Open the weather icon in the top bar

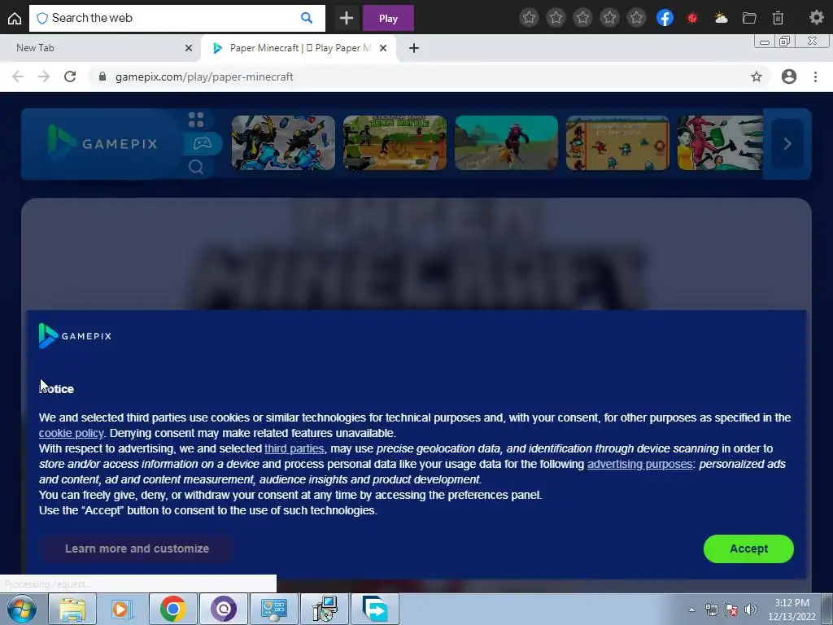(721, 18)
